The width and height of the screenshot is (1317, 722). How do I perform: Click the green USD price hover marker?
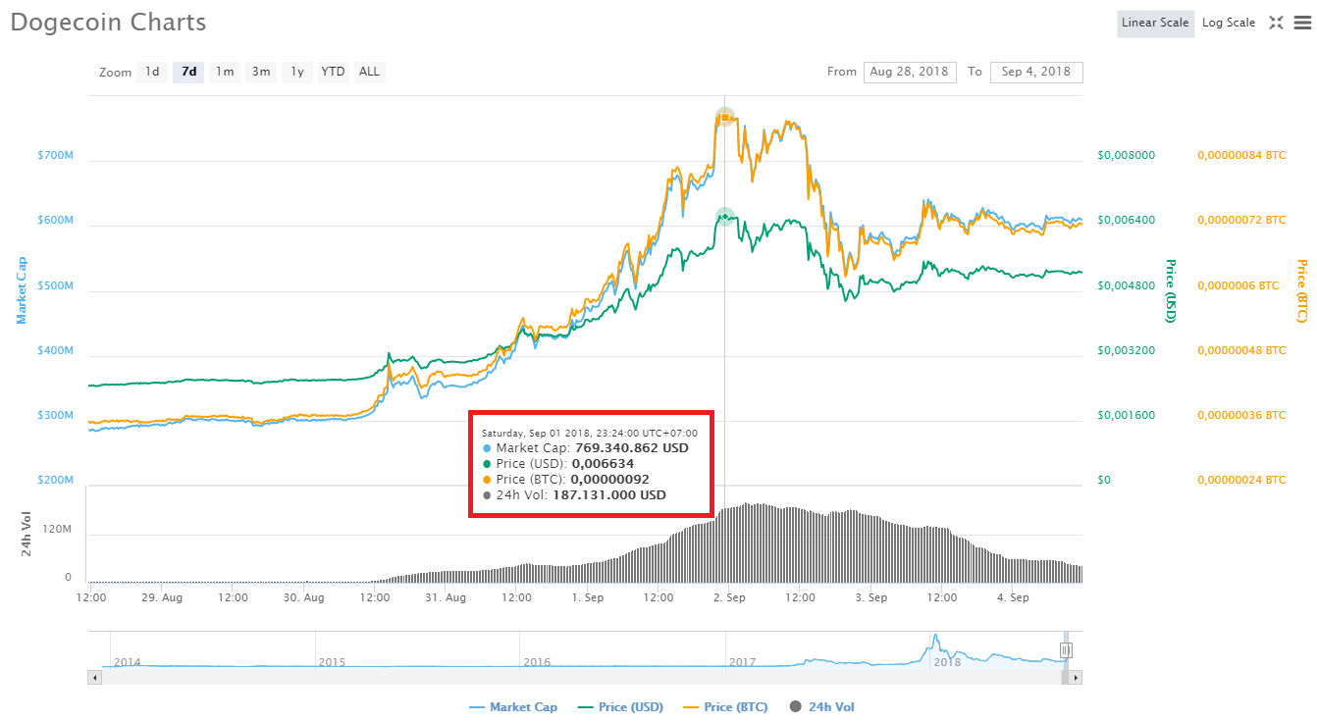point(724,217)
